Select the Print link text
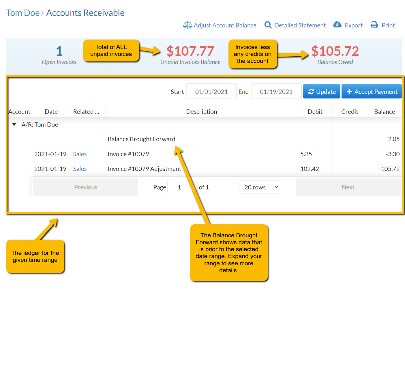The image size is (405, 367). click(x=388, y=25)
